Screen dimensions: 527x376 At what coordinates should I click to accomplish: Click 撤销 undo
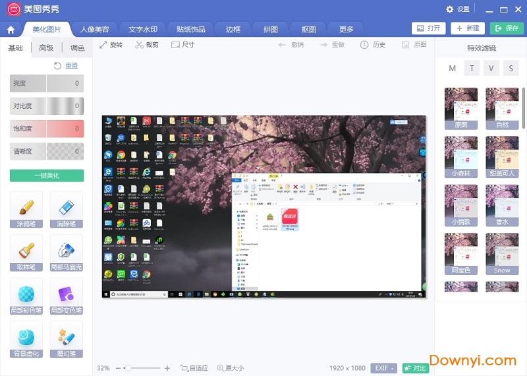291,45
